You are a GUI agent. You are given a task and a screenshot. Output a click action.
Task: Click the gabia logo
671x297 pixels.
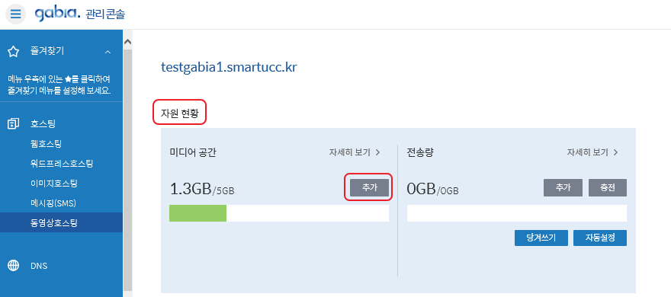(x=57, y=13)
